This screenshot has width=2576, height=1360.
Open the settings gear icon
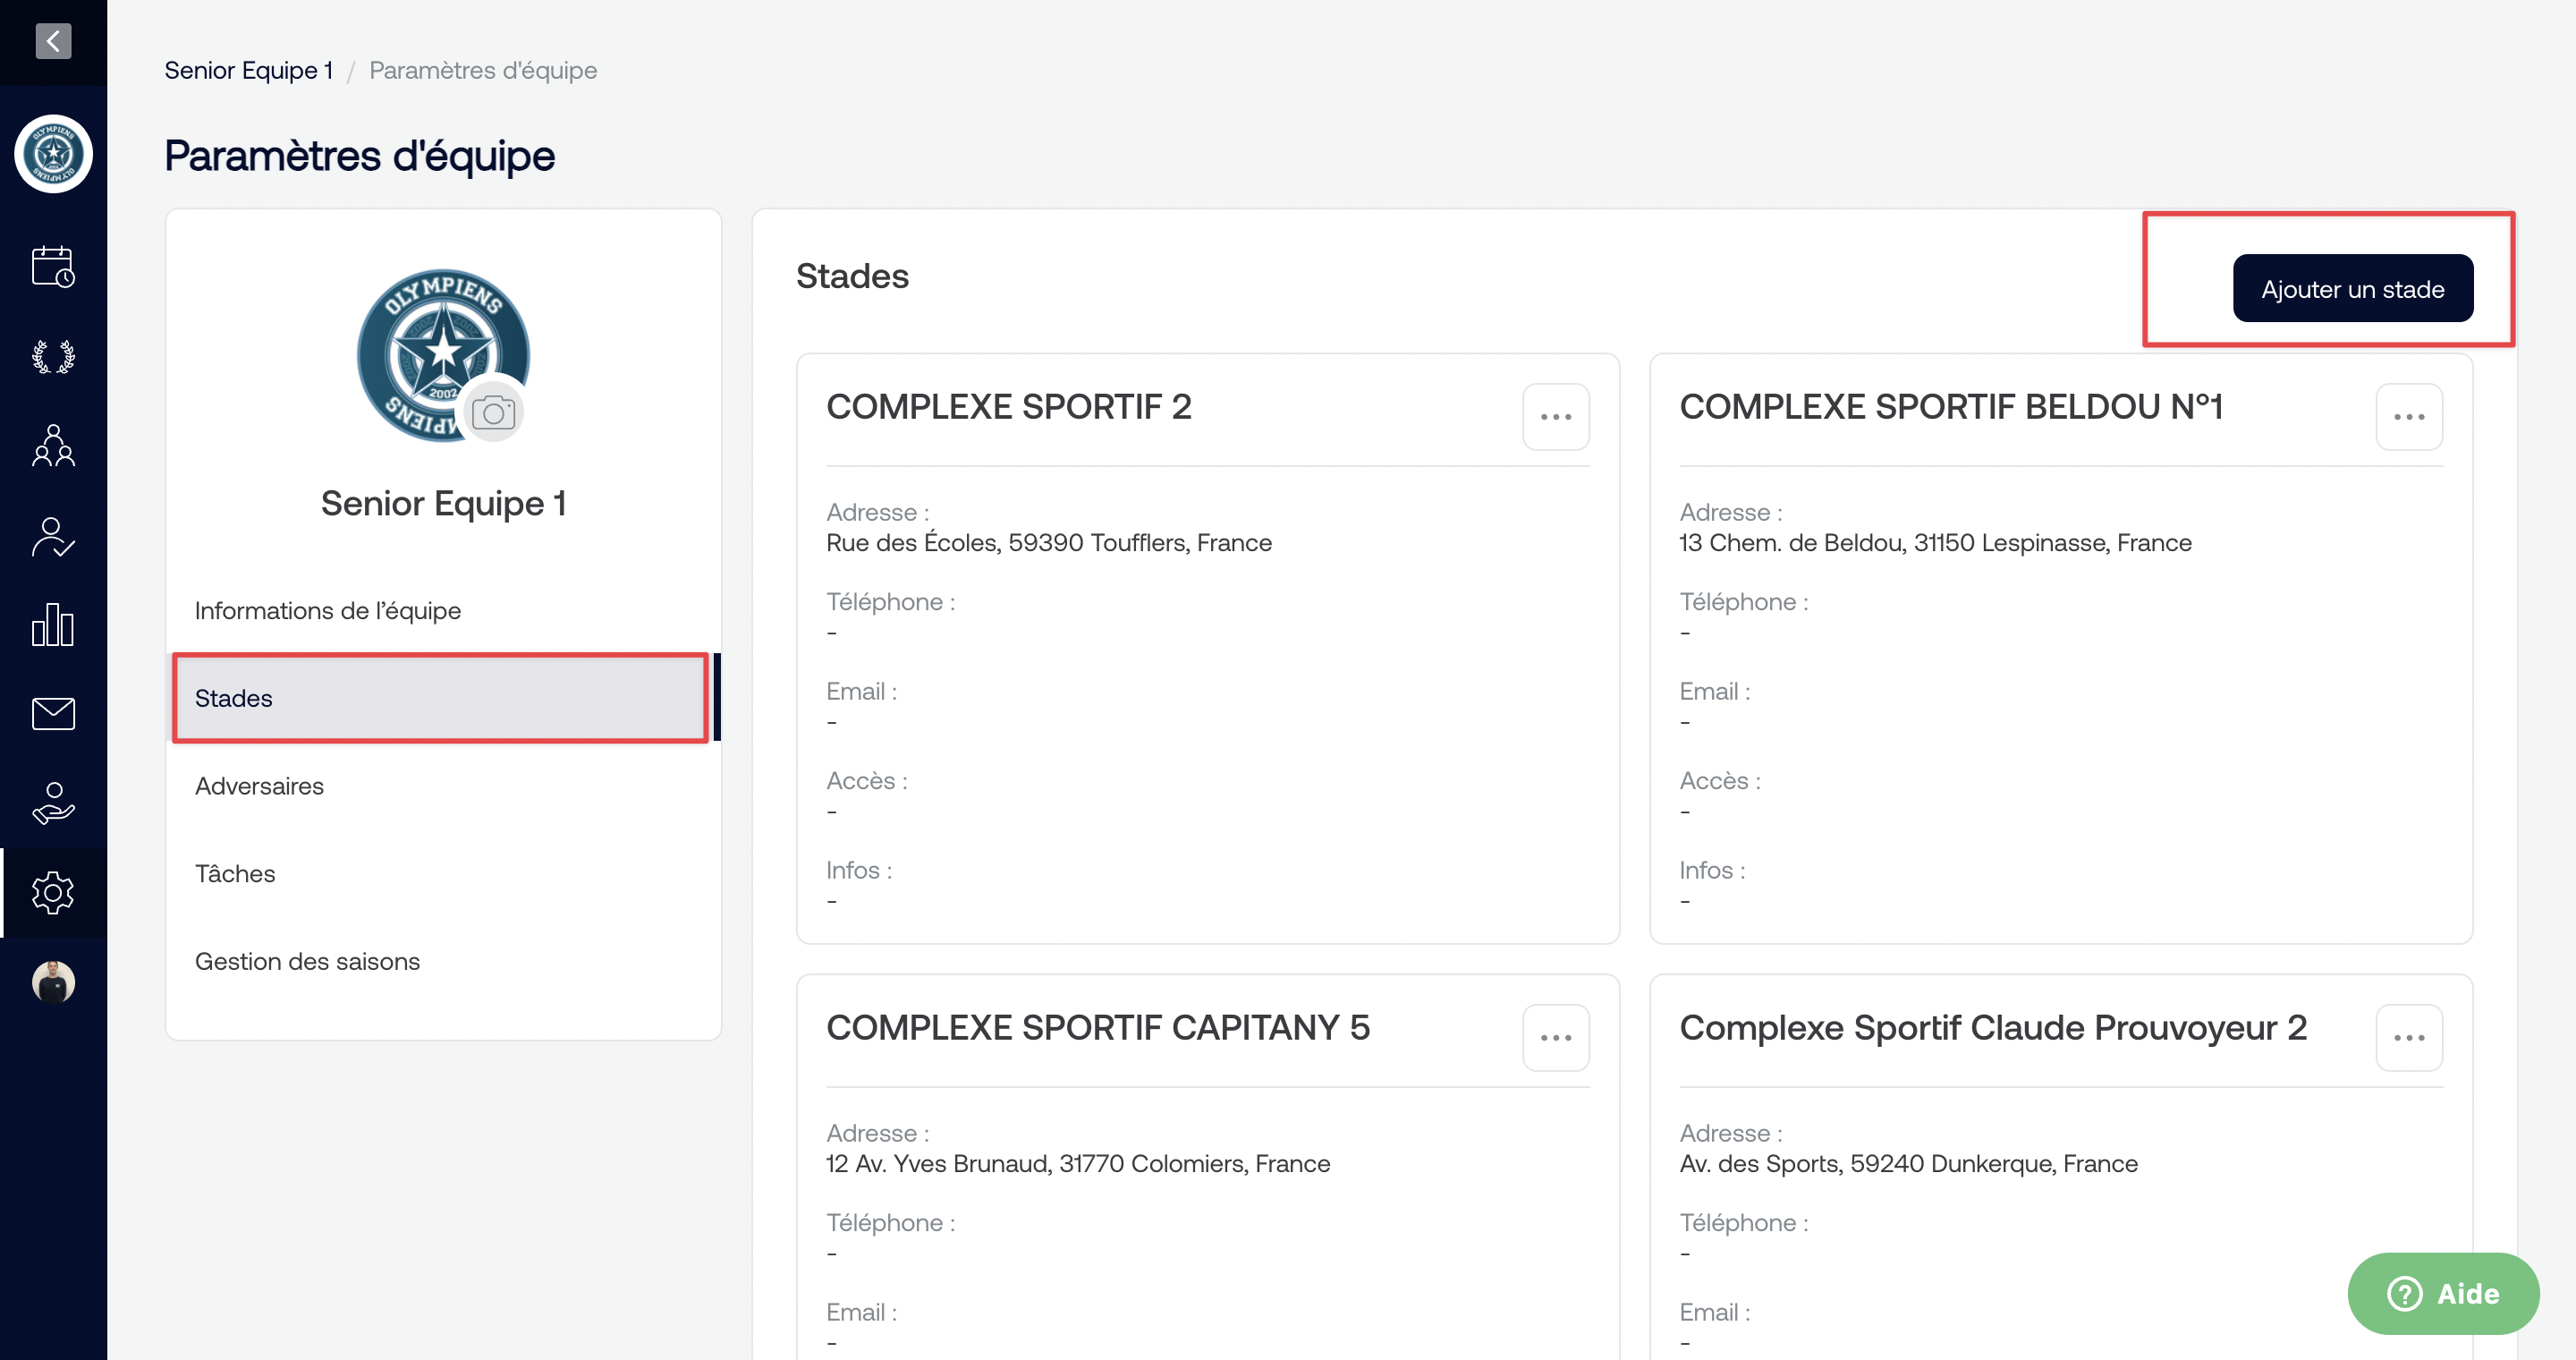[x=53, y=892]
